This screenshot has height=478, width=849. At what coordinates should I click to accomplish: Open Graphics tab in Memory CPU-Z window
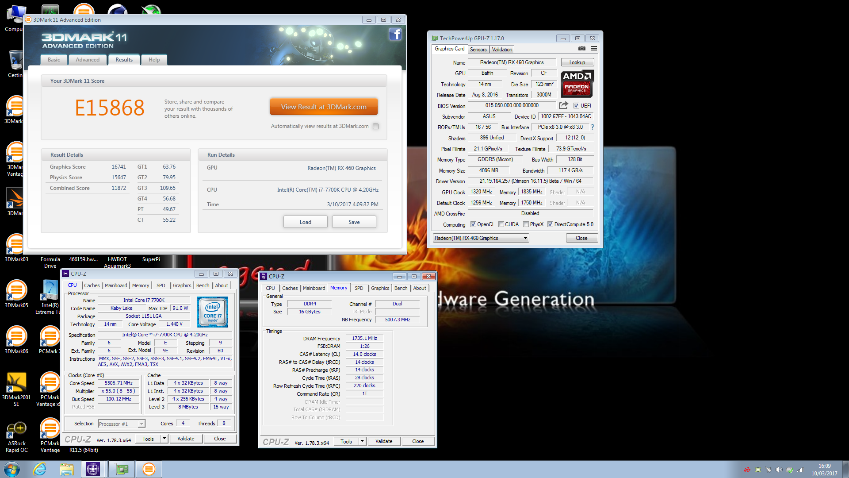[x=380, y=288]
